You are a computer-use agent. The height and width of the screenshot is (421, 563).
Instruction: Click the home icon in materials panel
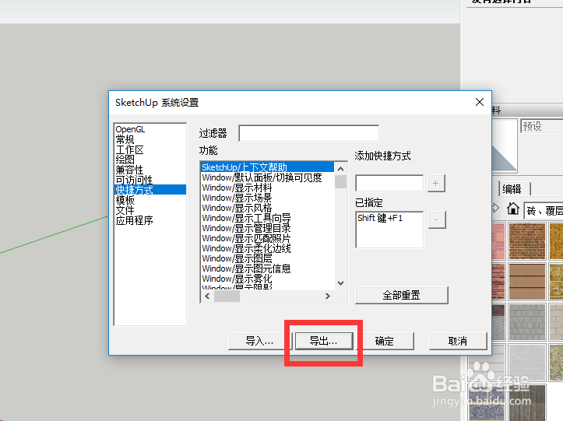tap(512, 209)
